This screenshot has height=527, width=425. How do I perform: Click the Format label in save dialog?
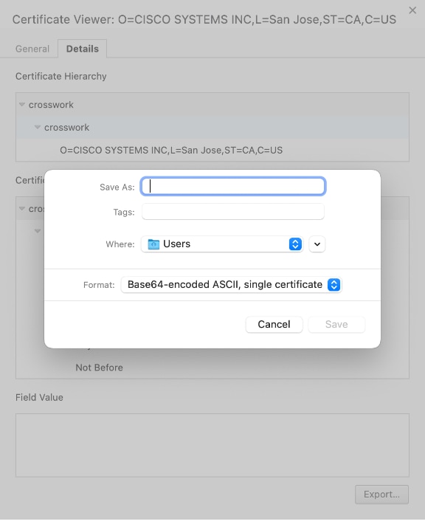pos(99,285)
